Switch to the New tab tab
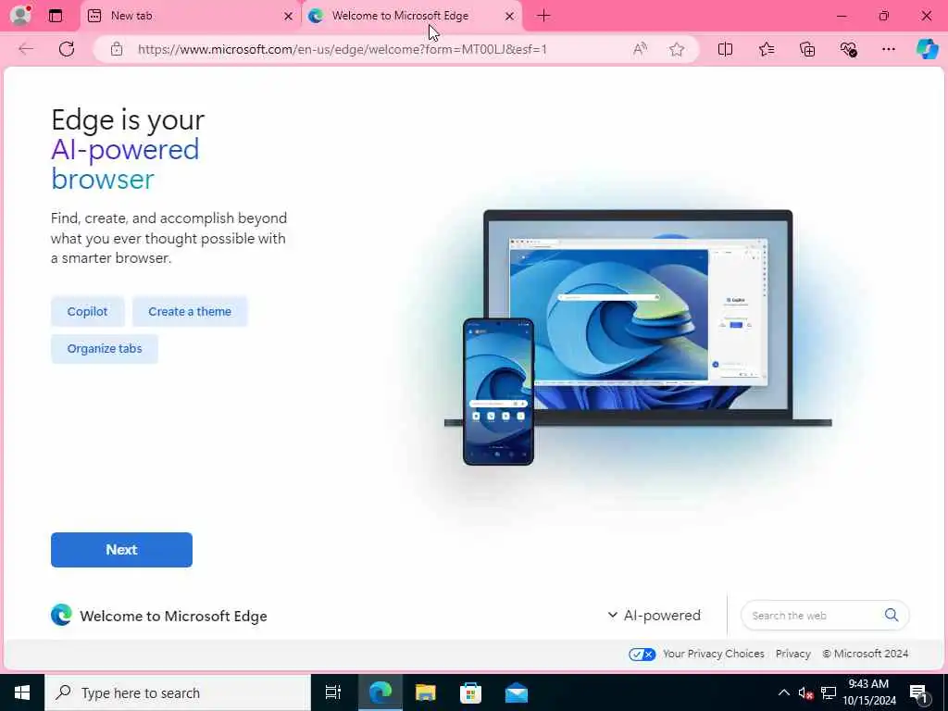 (191, 16)
